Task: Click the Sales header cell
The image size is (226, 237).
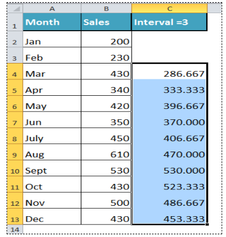Action: pyautogui.click(x=106, y=22)
